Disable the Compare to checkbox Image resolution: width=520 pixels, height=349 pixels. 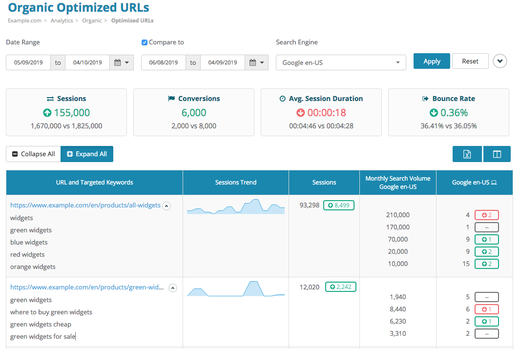[x=144, y=42]
